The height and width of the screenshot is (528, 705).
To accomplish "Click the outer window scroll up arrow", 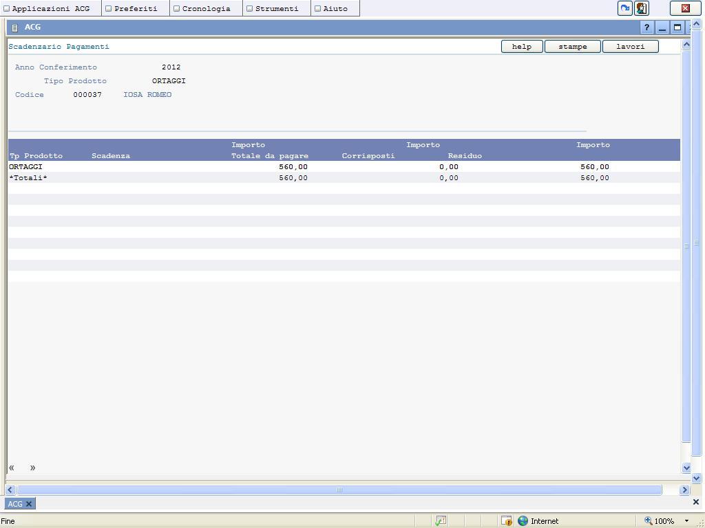I will 697,24.
